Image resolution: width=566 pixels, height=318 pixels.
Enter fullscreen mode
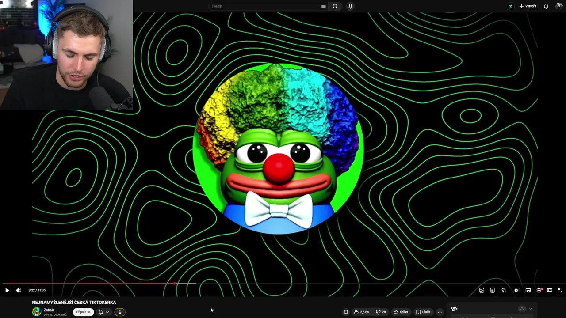(x=560, y=290)
